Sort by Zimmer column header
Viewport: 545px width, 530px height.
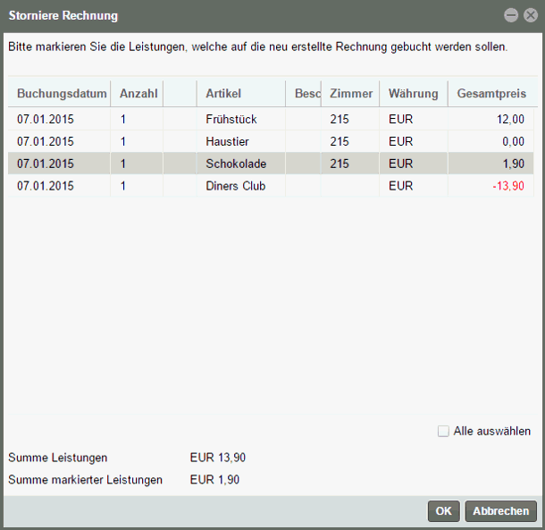click(351, 94)
